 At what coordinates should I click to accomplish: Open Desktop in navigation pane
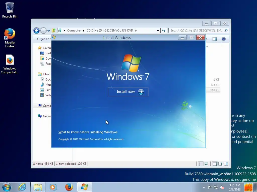click(46, 53)
